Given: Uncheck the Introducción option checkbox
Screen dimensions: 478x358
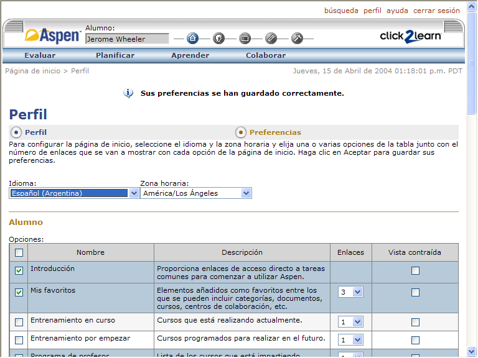Looking at the screenshot, I should (19, 270).
